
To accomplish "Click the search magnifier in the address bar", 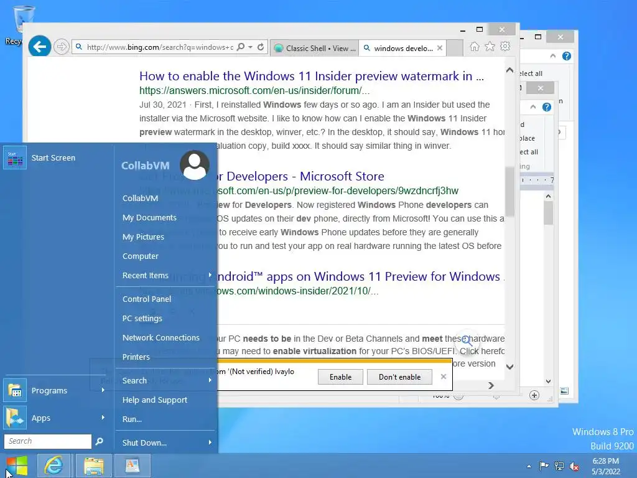I will click(x=241, y=47).
